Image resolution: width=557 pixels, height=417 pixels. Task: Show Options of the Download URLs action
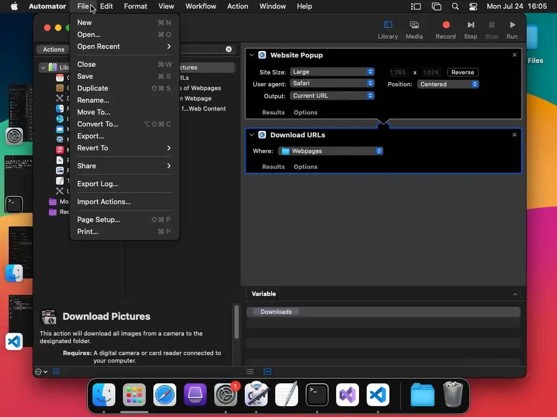(x=306, y=167)
